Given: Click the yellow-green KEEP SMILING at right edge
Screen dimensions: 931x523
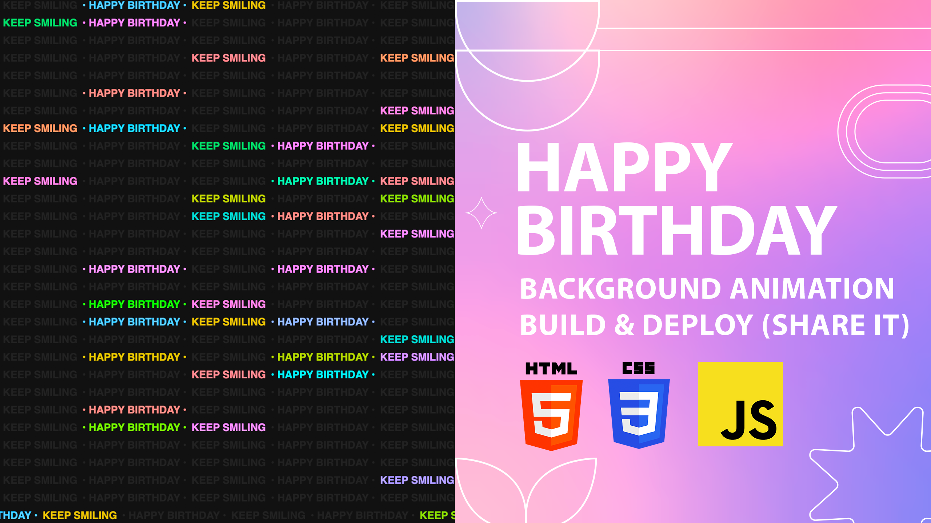Looking at the screenshot, I should pos(417,199).
